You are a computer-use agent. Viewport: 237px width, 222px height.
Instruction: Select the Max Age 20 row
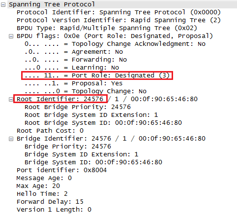tap(38, 186)
